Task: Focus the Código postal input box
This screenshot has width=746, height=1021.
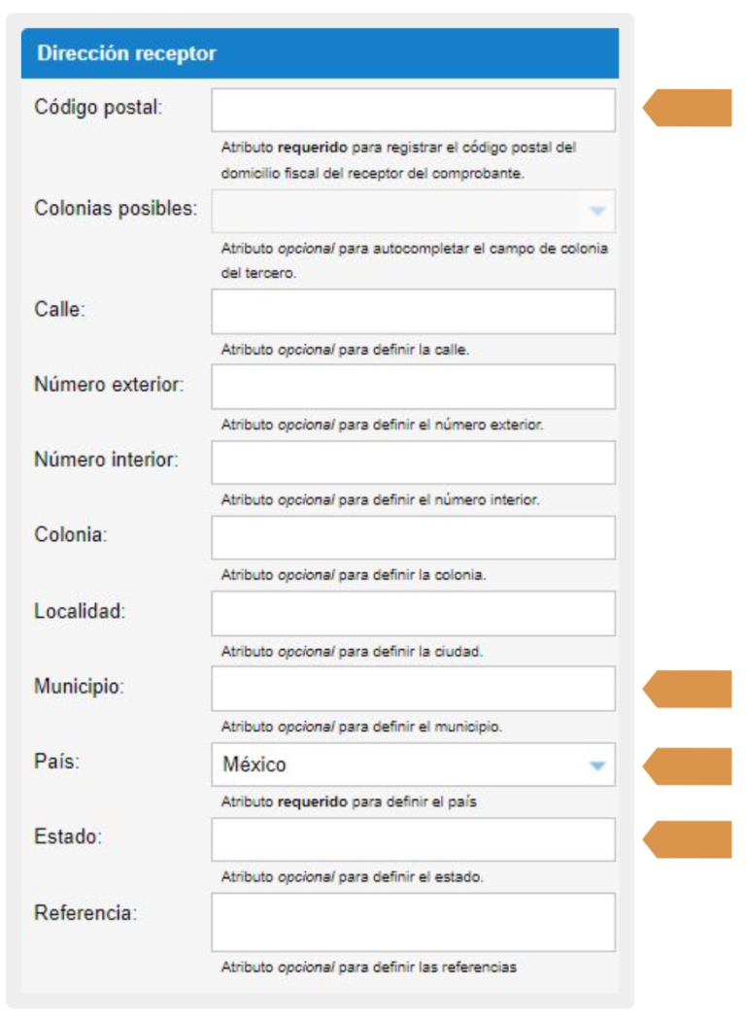Action: click(413, 110)
